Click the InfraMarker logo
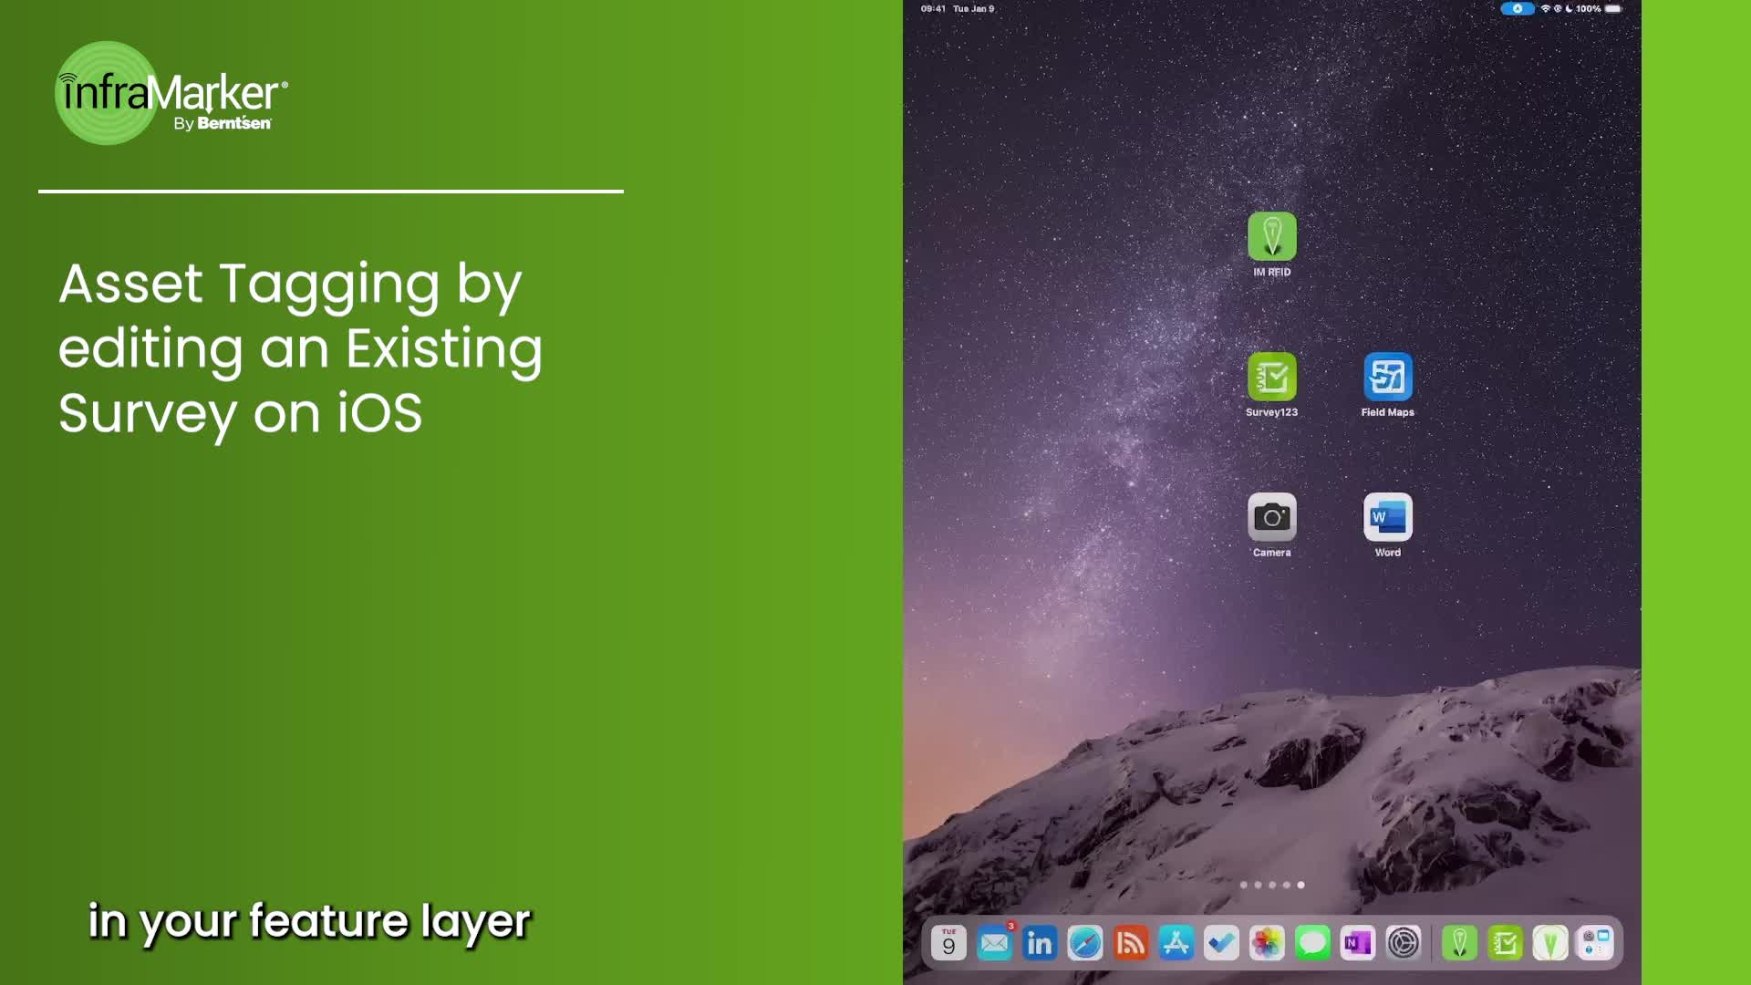 click(x=171, y=94)
